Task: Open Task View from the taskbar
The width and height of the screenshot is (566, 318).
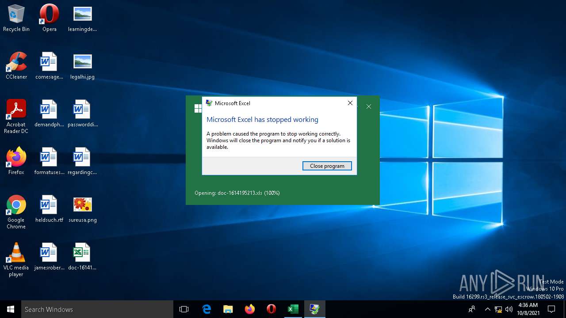Action: 184,309
